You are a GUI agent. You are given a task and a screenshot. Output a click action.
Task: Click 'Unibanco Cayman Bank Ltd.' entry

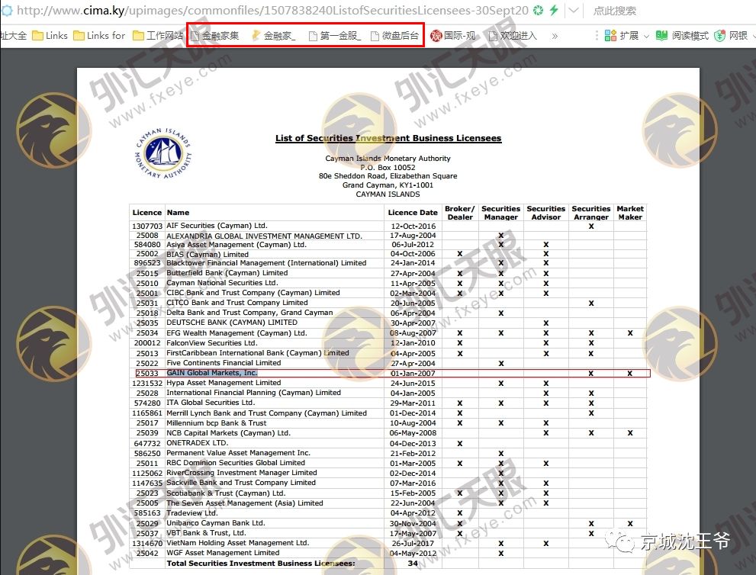(x=216, y=523)
